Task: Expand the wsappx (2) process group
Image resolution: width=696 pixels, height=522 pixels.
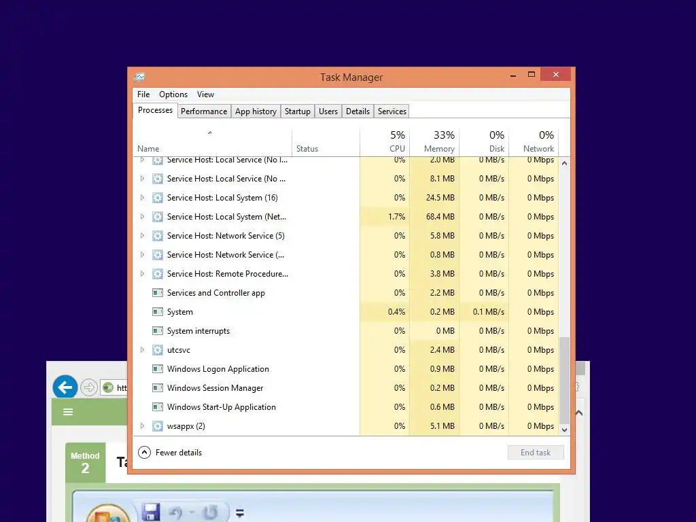Action: (x=142, y=426)
